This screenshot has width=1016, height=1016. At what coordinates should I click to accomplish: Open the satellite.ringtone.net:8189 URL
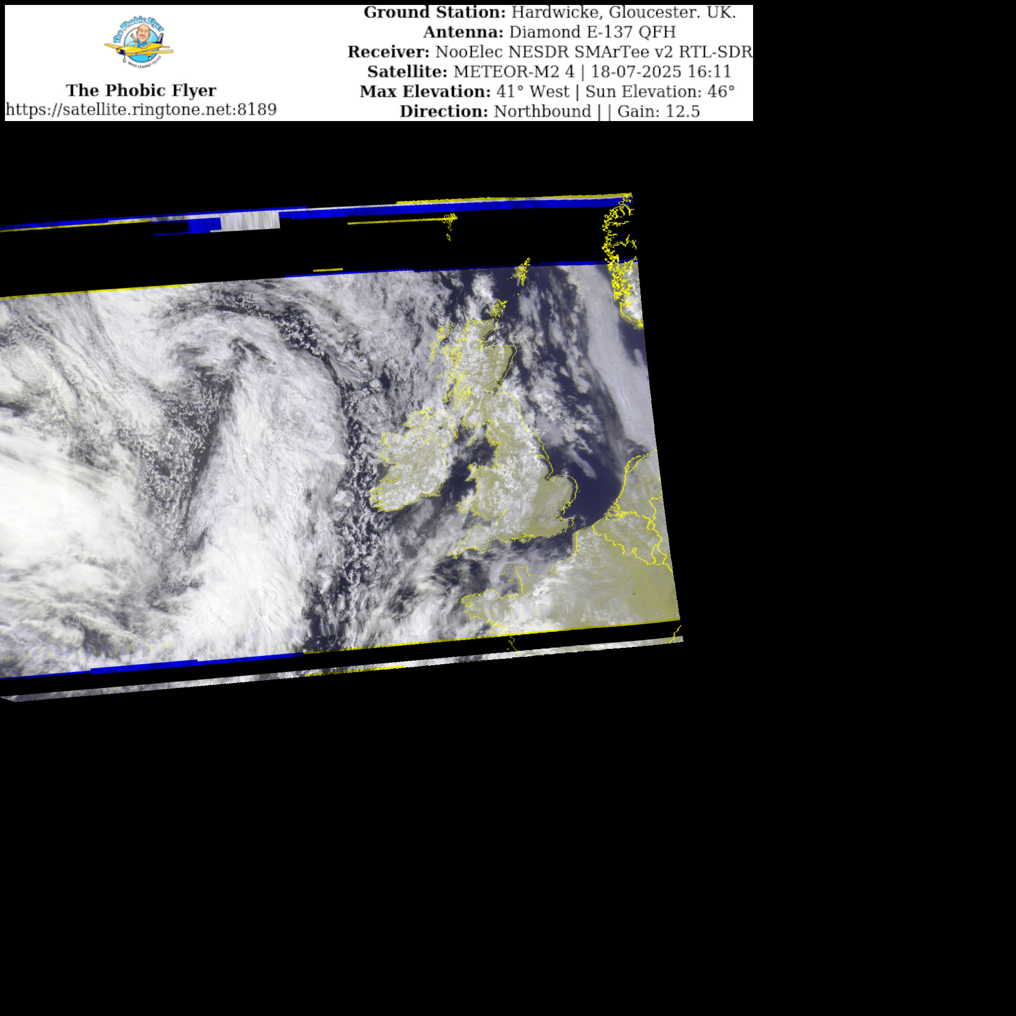coord(141,109)
